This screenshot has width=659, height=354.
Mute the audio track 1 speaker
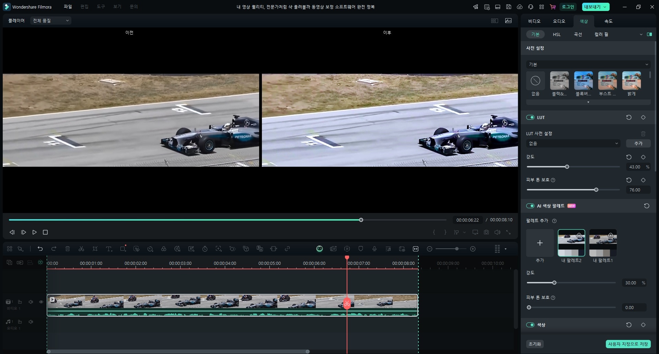[31, 322]
